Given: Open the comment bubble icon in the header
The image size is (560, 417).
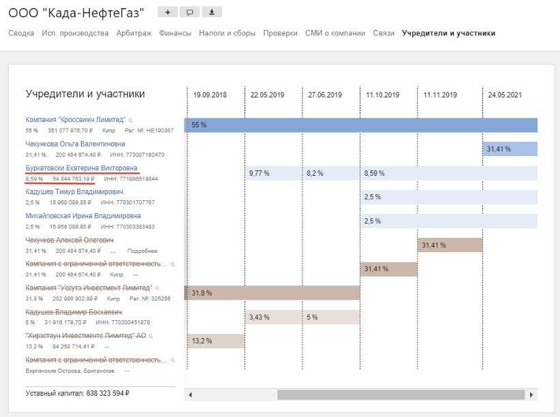Looking at the screenshot, I should (189, 12).
